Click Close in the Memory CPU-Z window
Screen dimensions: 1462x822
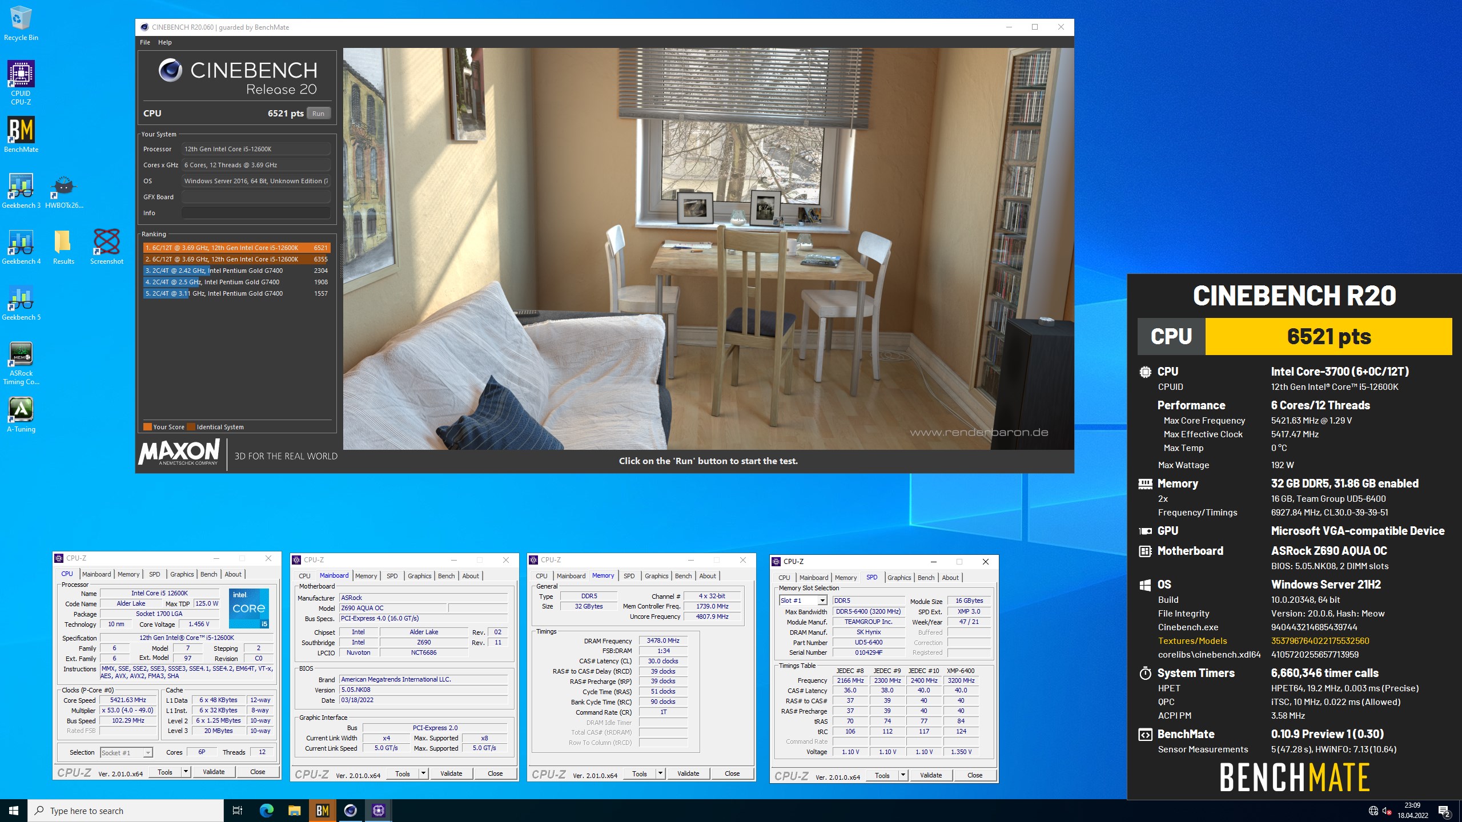[x=732, y=773]
